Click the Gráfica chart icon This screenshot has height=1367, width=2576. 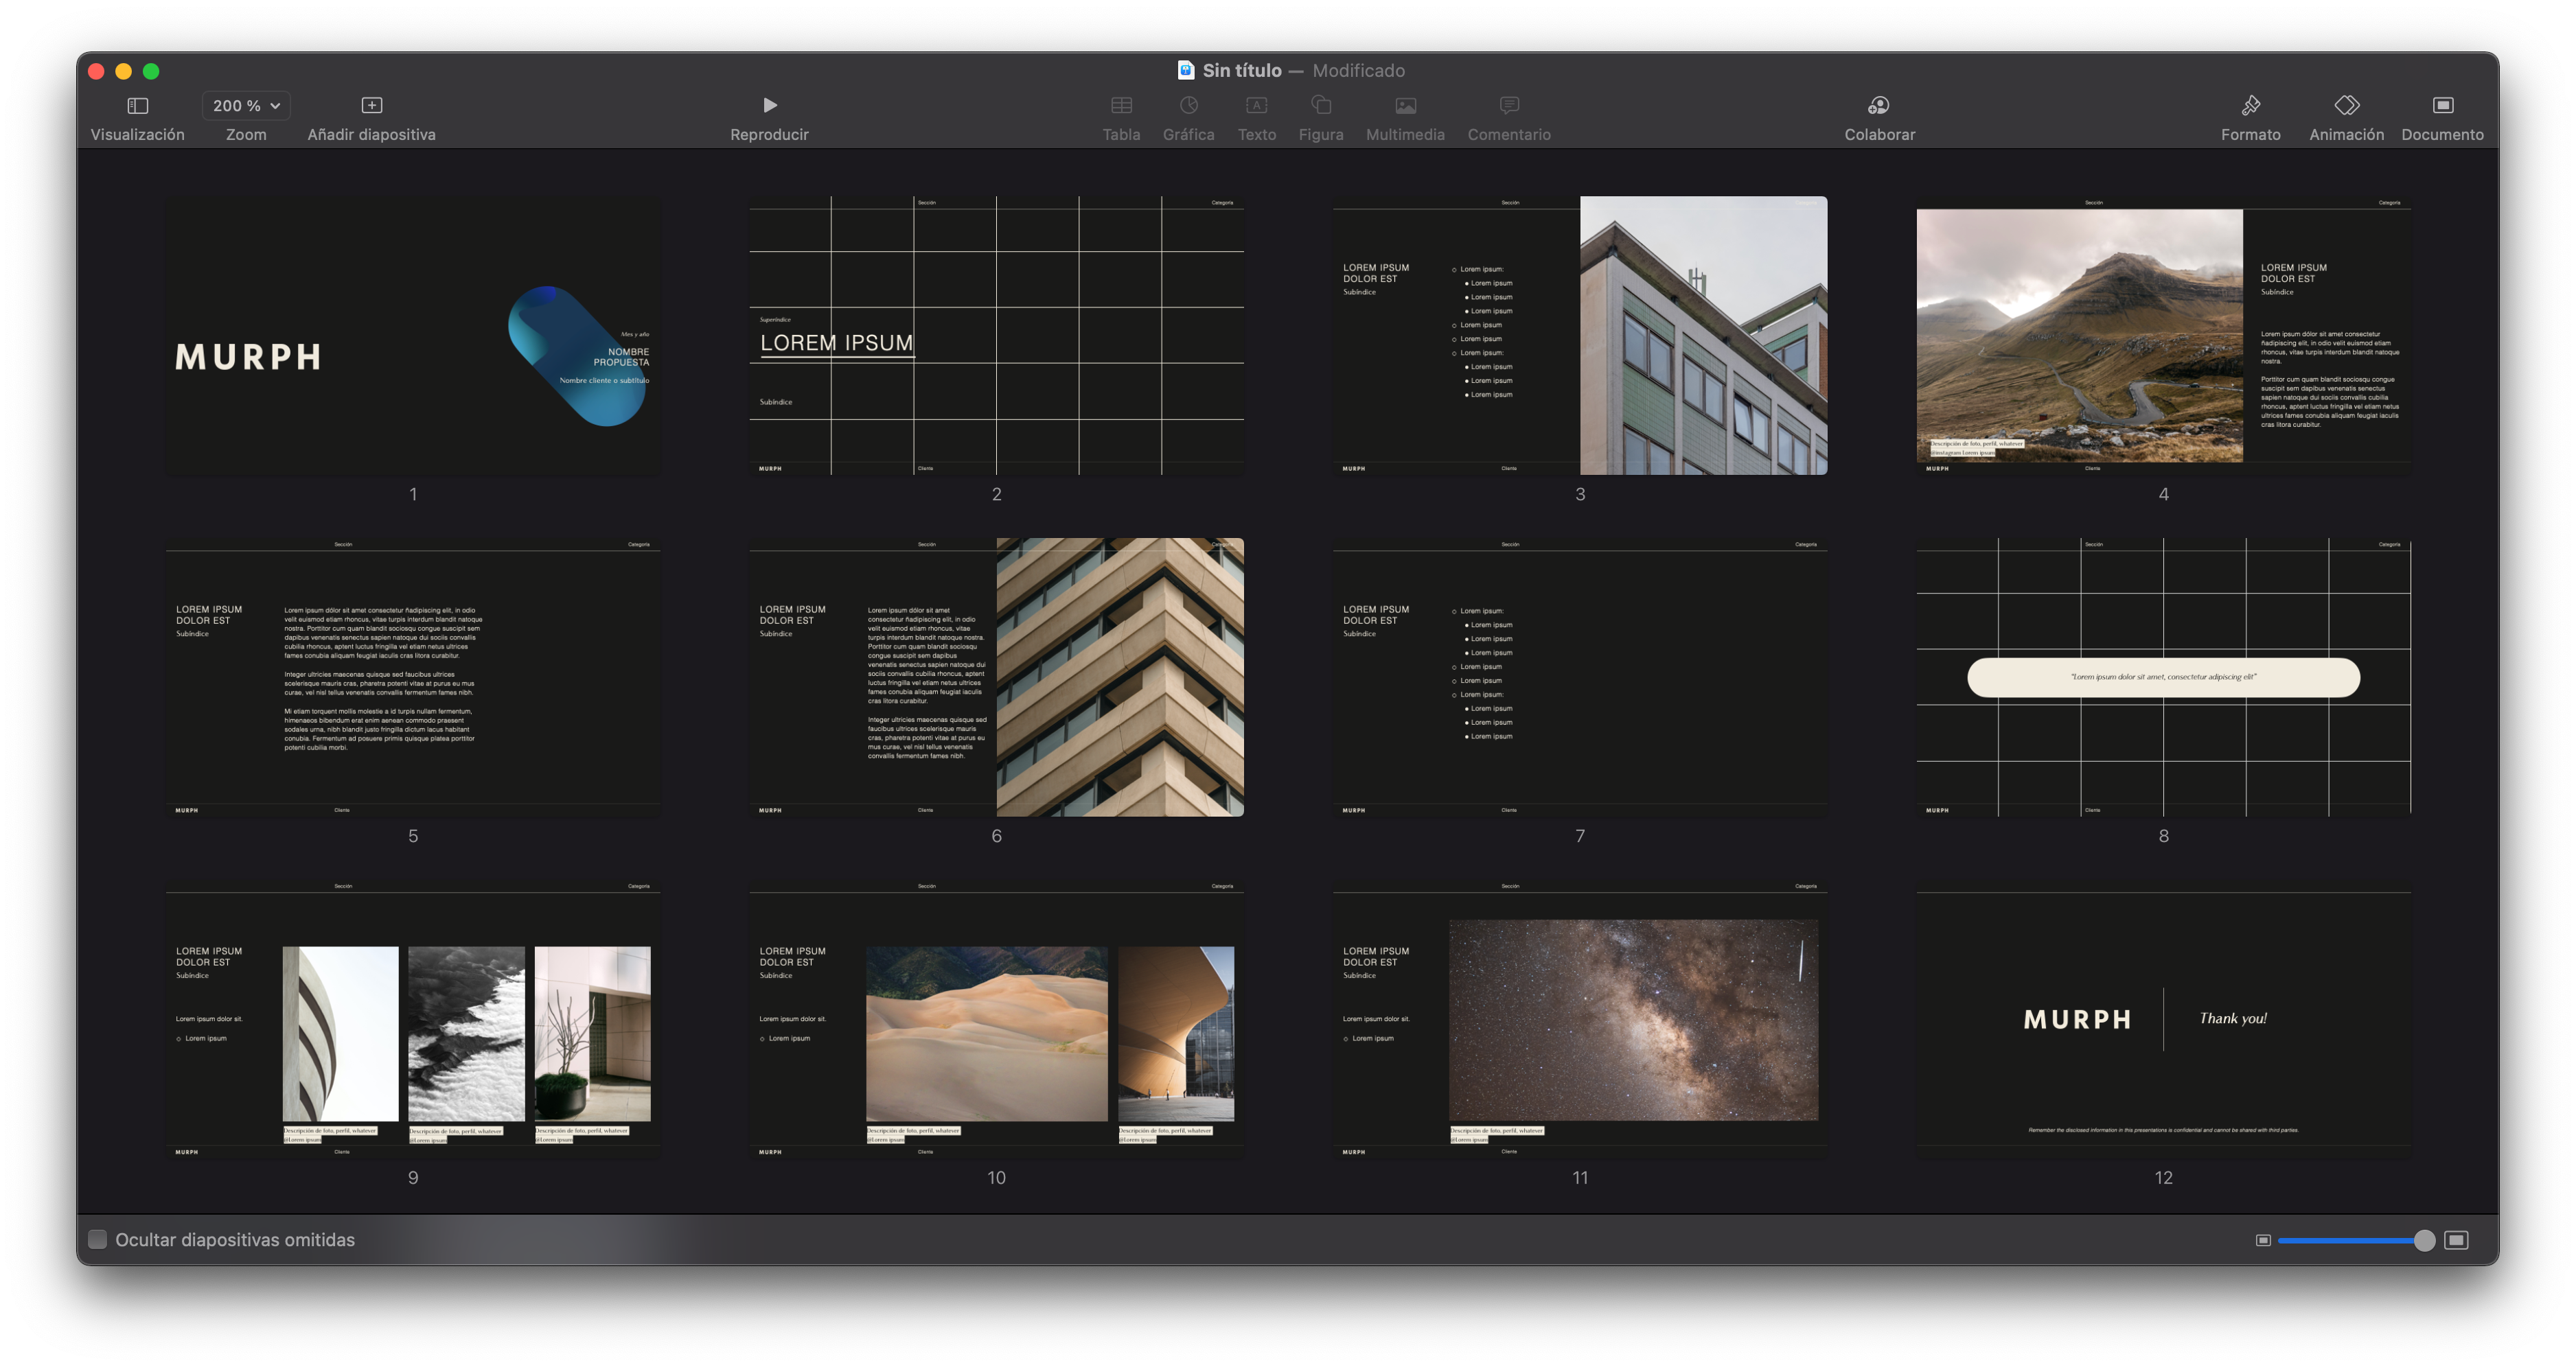(1188, 106)
